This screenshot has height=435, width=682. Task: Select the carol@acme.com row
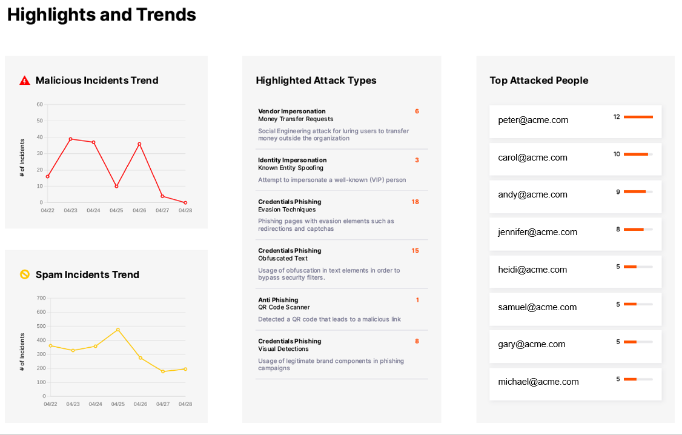[575, 158]
